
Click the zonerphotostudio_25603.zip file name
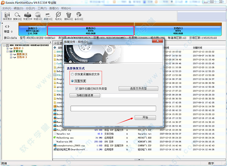[x=71, y=146]
